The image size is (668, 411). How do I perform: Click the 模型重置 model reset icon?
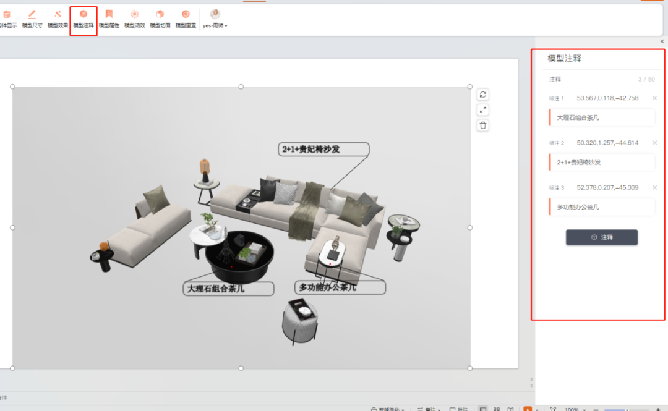pos(186,17)
